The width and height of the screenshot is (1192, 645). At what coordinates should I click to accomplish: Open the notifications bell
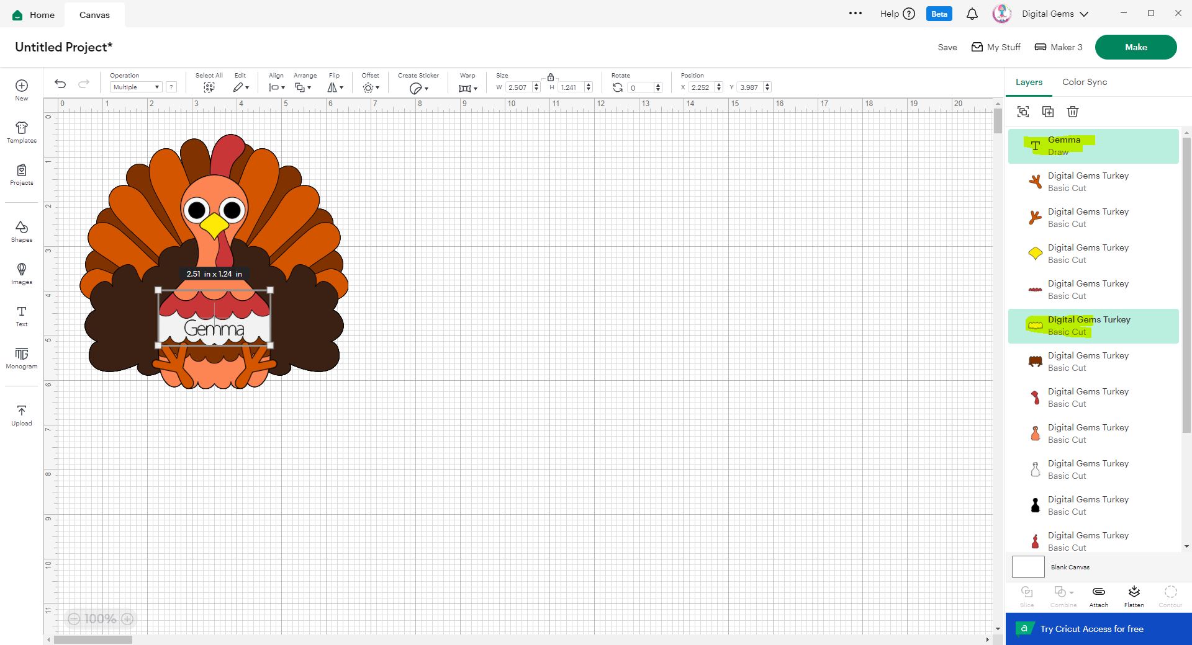(x=972, y=14)
